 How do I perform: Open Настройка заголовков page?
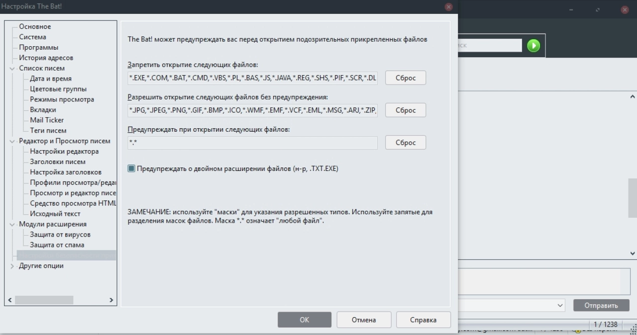[x=65, y=172]
